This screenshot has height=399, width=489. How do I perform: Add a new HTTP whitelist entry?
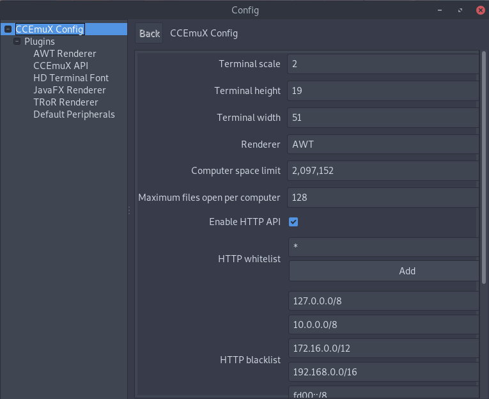(384, 270)
